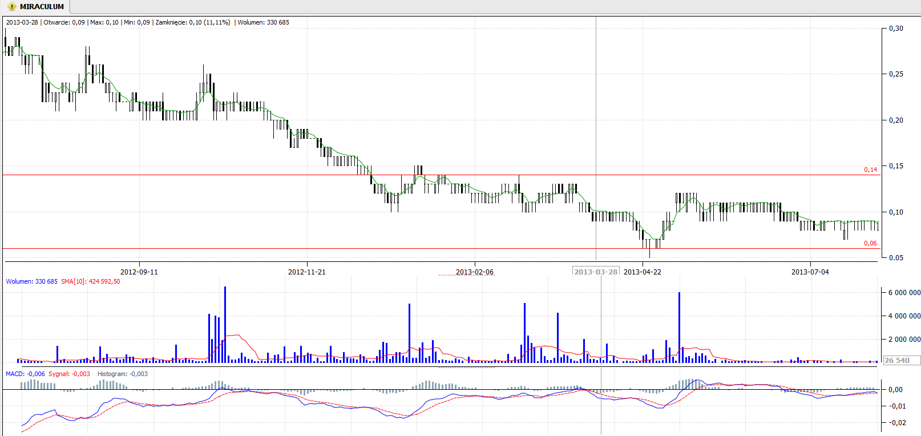Click the 2013-02-06 date label
921x436 pixels.
(x=475, y=272)
